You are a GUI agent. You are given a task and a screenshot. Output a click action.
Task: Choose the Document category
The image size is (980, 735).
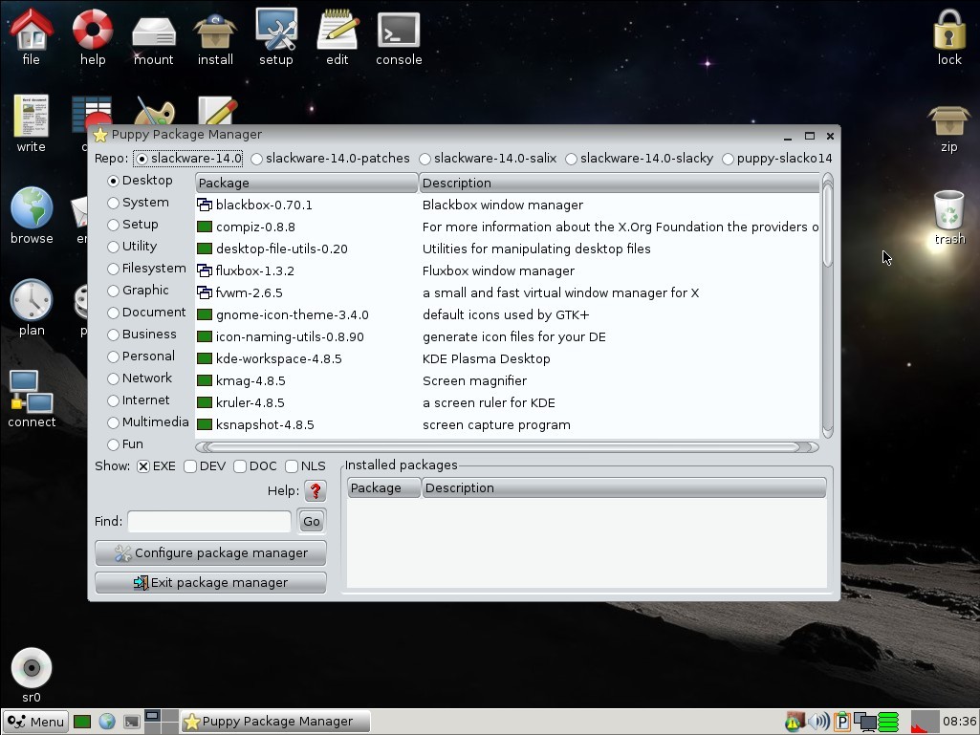point(147,313)
